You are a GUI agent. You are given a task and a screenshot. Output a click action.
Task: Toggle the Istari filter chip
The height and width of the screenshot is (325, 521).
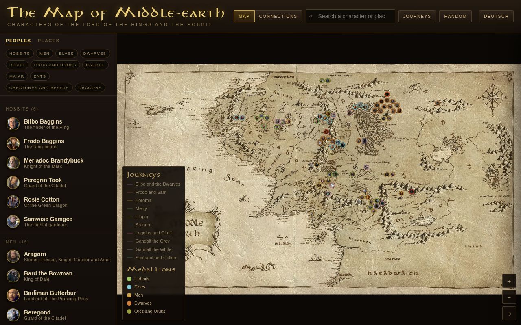[17, 65]
